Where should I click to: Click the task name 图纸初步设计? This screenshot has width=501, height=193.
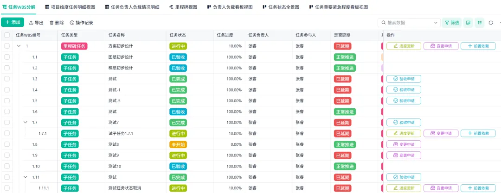click(121, 57)
